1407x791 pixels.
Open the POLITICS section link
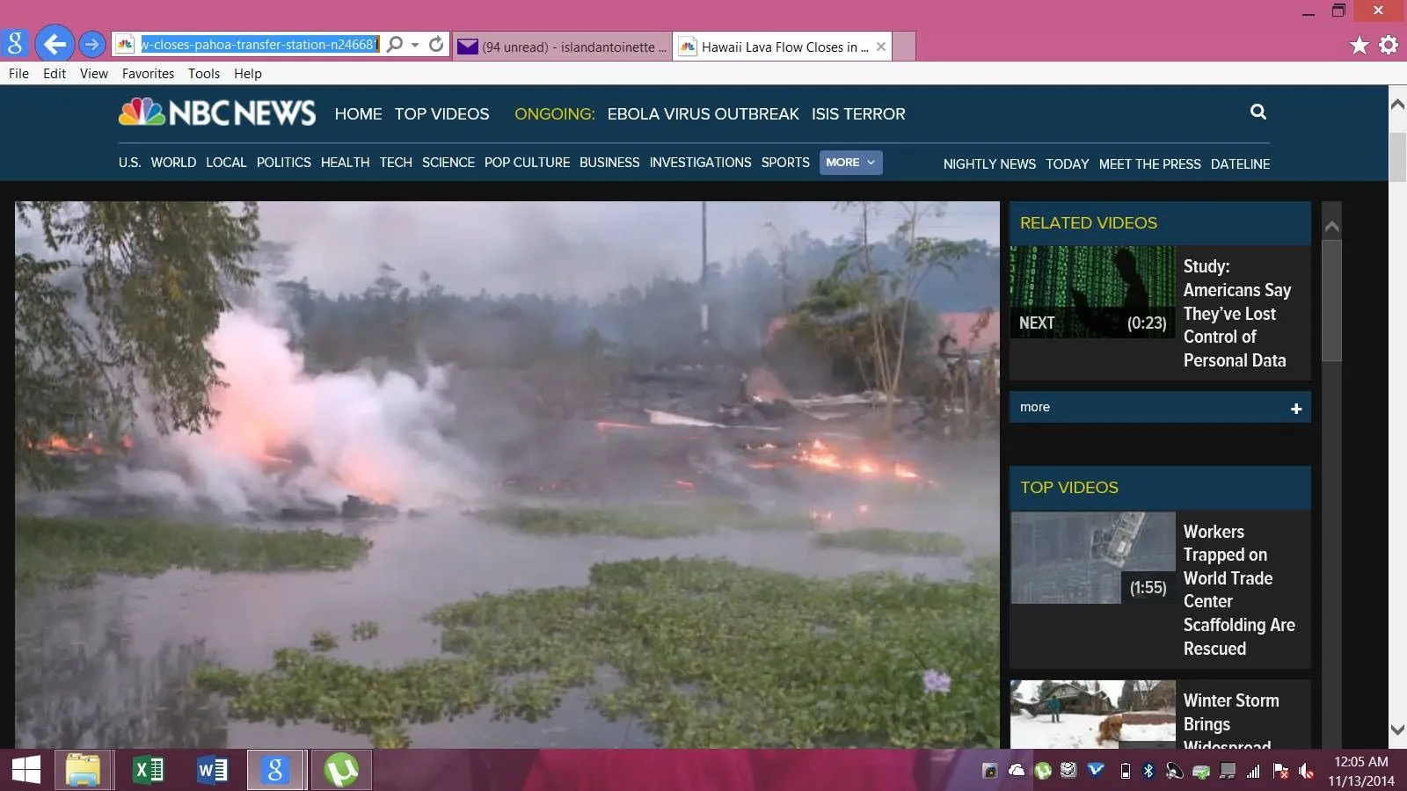(283, 163)
